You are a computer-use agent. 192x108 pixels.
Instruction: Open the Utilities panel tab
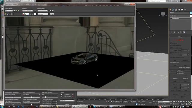pos(185,10)
